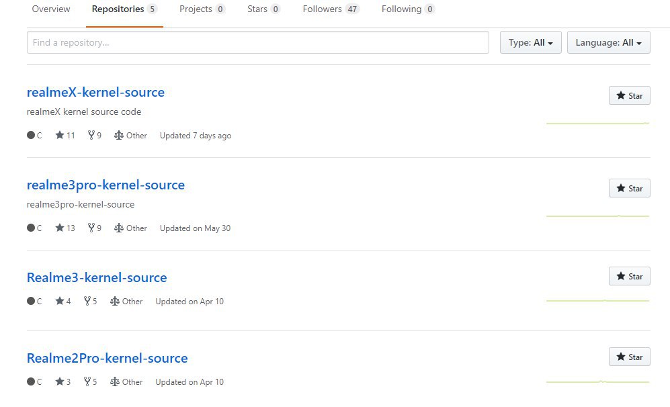Image resolution: width=670 pixels, height=407 pixels.
Task: Switch to the Projects tab
Action: tap(202, 9)
